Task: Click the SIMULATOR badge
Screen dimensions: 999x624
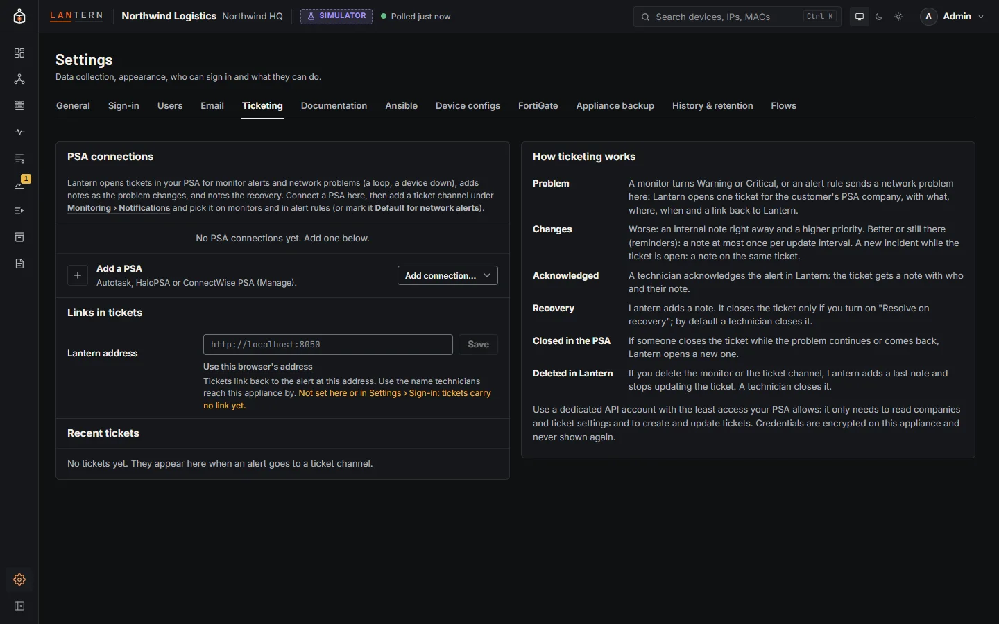Action: 336,16
